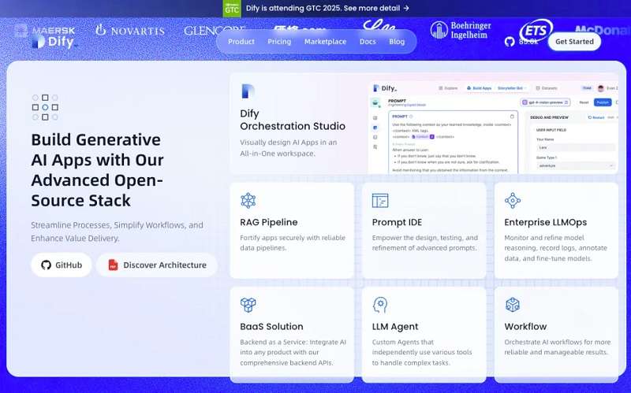631x393 pixels.
Task: Click the Maersk logo
Action: (x=45, y=30)
